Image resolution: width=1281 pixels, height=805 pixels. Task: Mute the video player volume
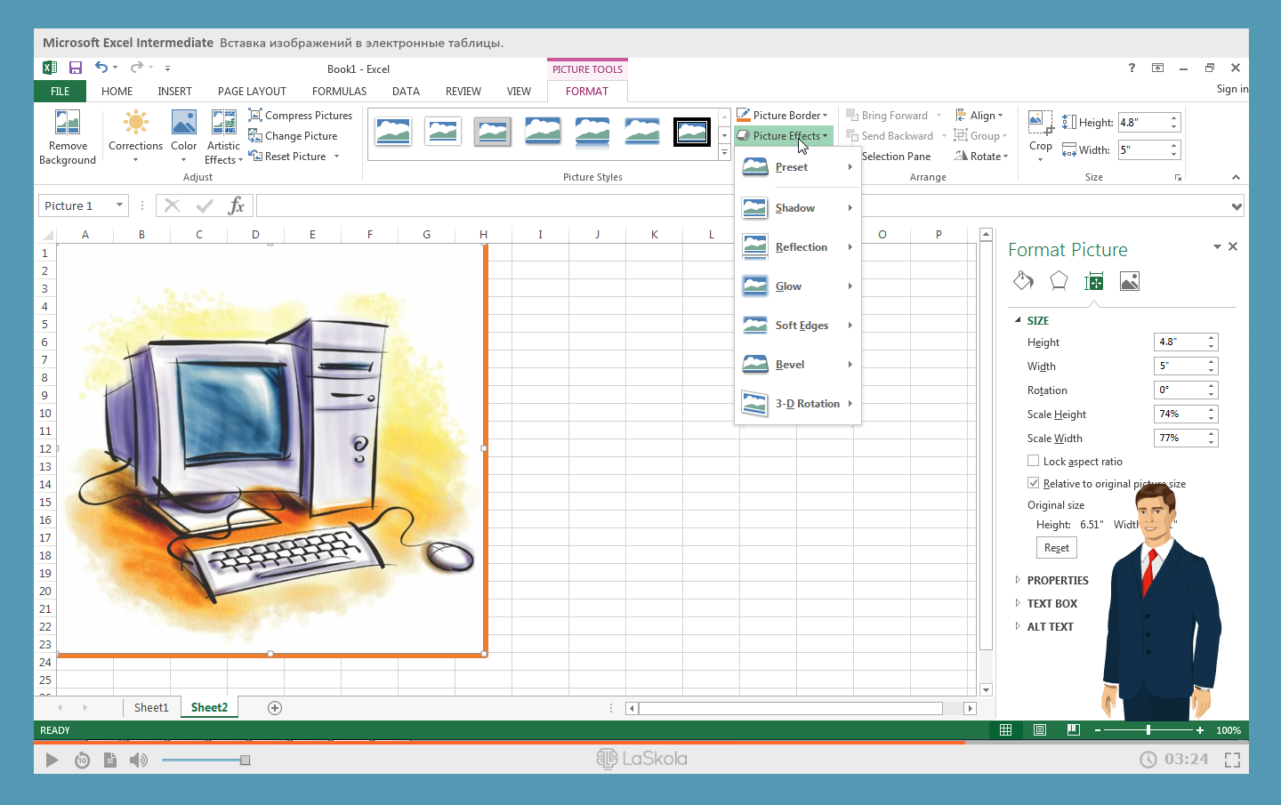coord(138,760)
